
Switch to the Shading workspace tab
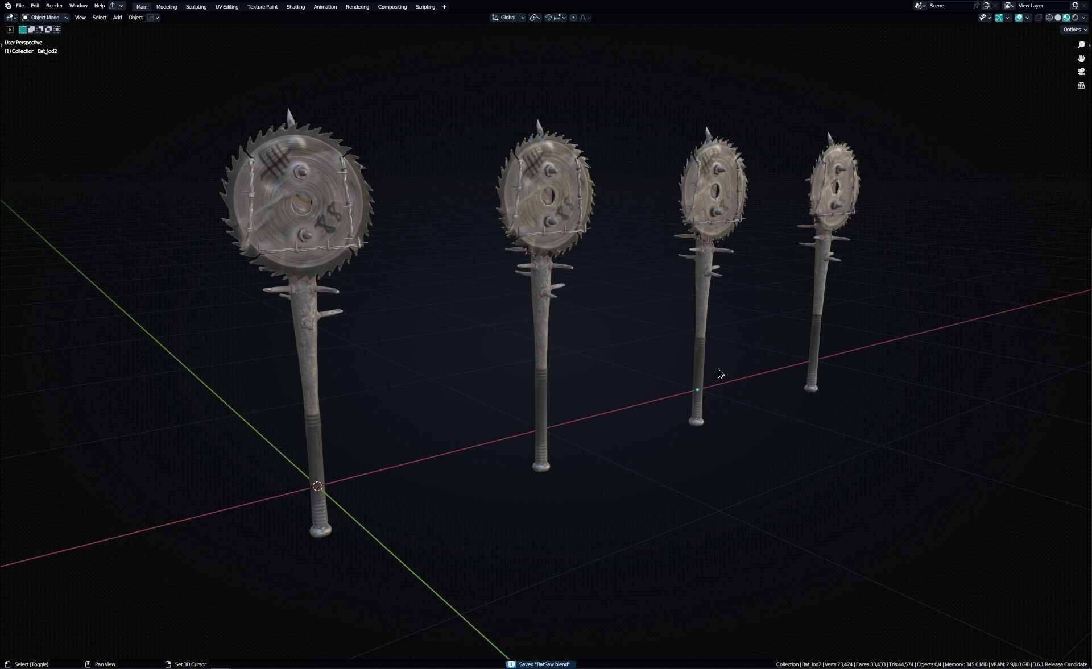(x=296, y=7)
